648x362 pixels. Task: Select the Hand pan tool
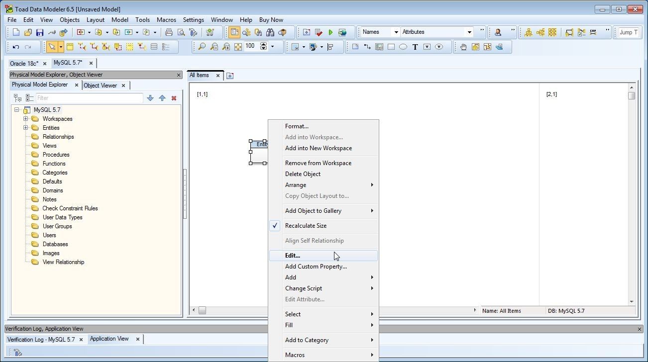coord(463,47)
